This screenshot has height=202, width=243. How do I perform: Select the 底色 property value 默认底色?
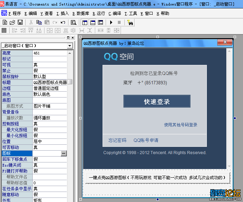point(50,94)
